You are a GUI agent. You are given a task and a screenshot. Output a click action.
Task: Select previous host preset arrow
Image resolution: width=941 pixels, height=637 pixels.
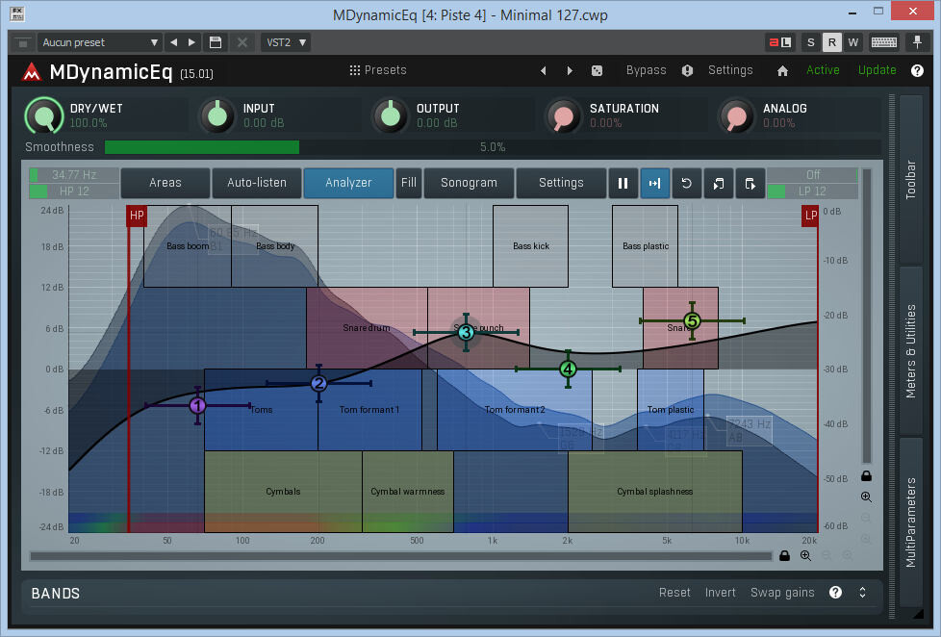pyautogui.click(x=173, y=42)
